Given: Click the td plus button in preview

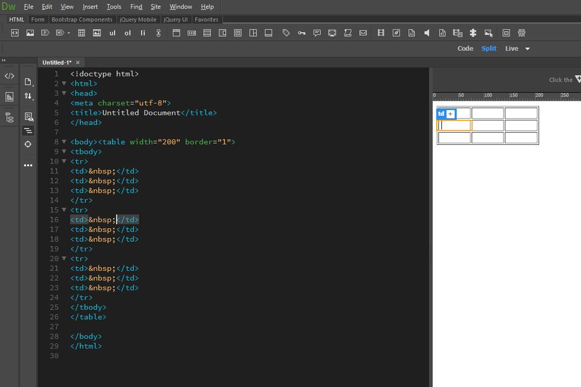Looking at the screenshot, I should coord(450,114).
